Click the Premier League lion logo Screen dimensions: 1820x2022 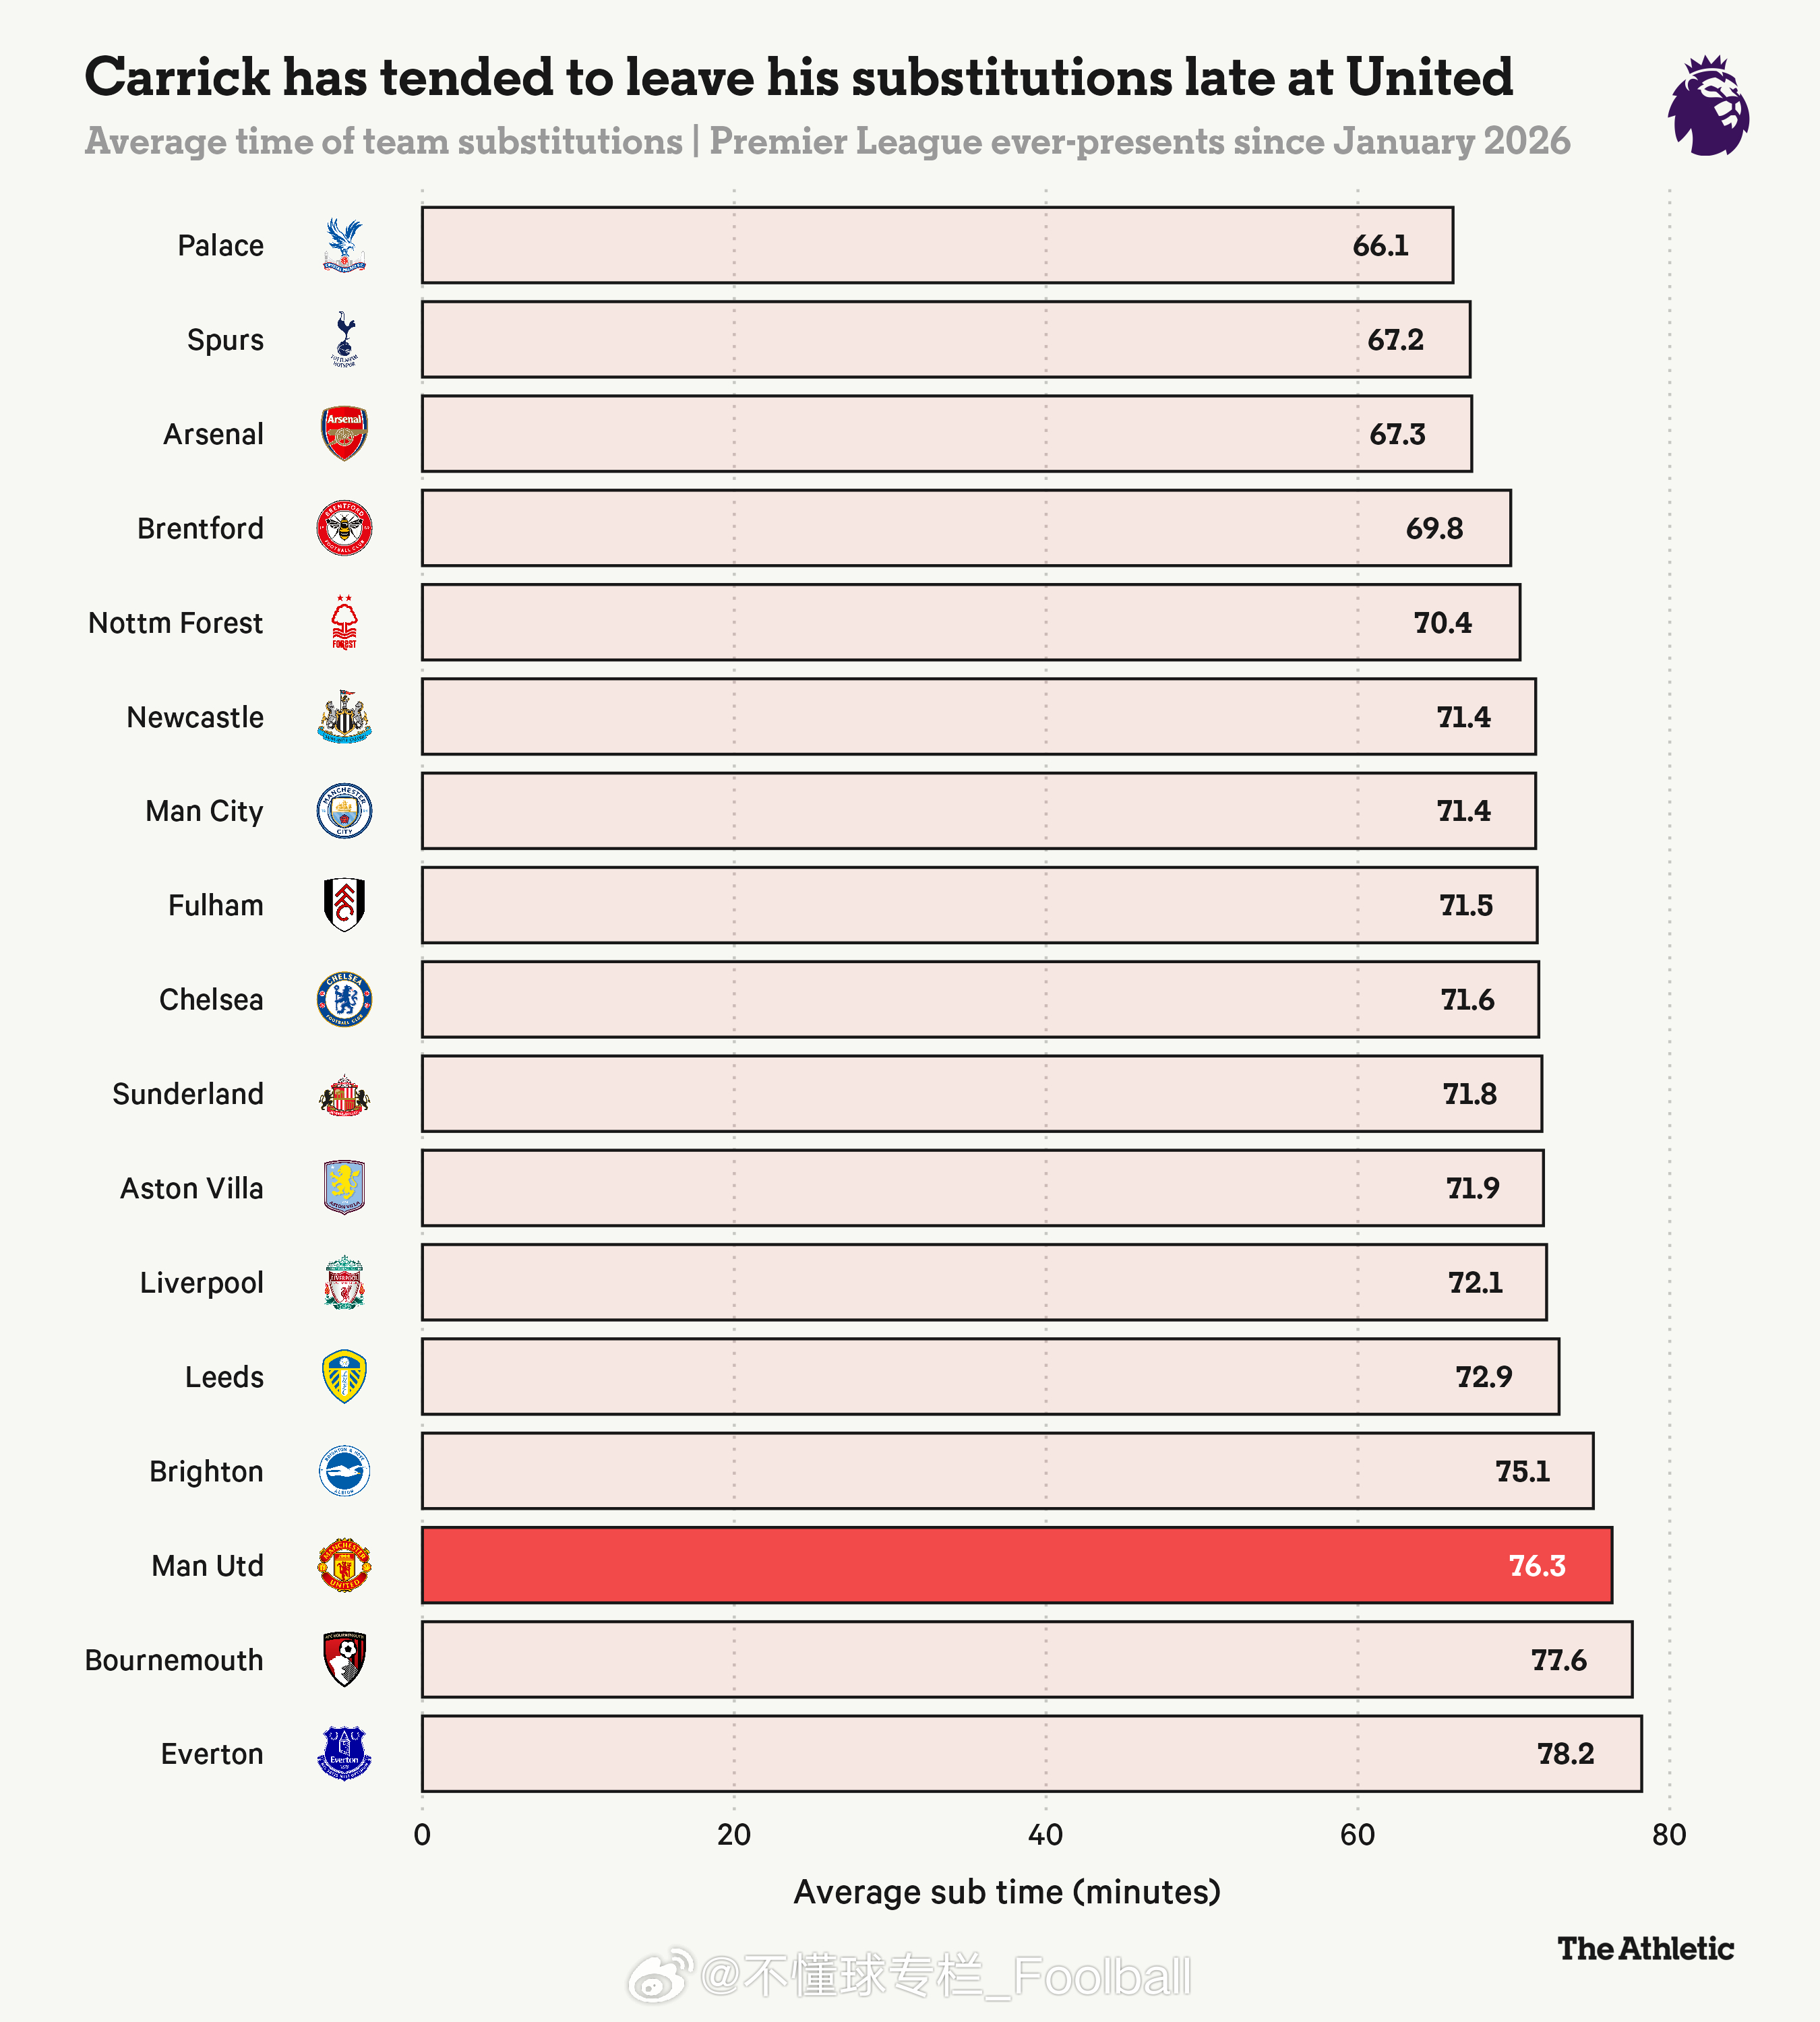pyautogui.click(x=1708, y=105)
